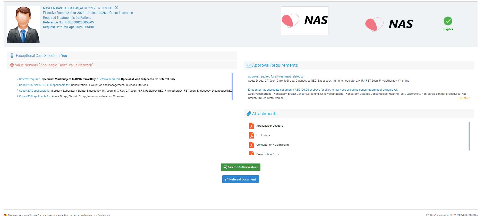Click the patient avatar picture

[23, 24]
